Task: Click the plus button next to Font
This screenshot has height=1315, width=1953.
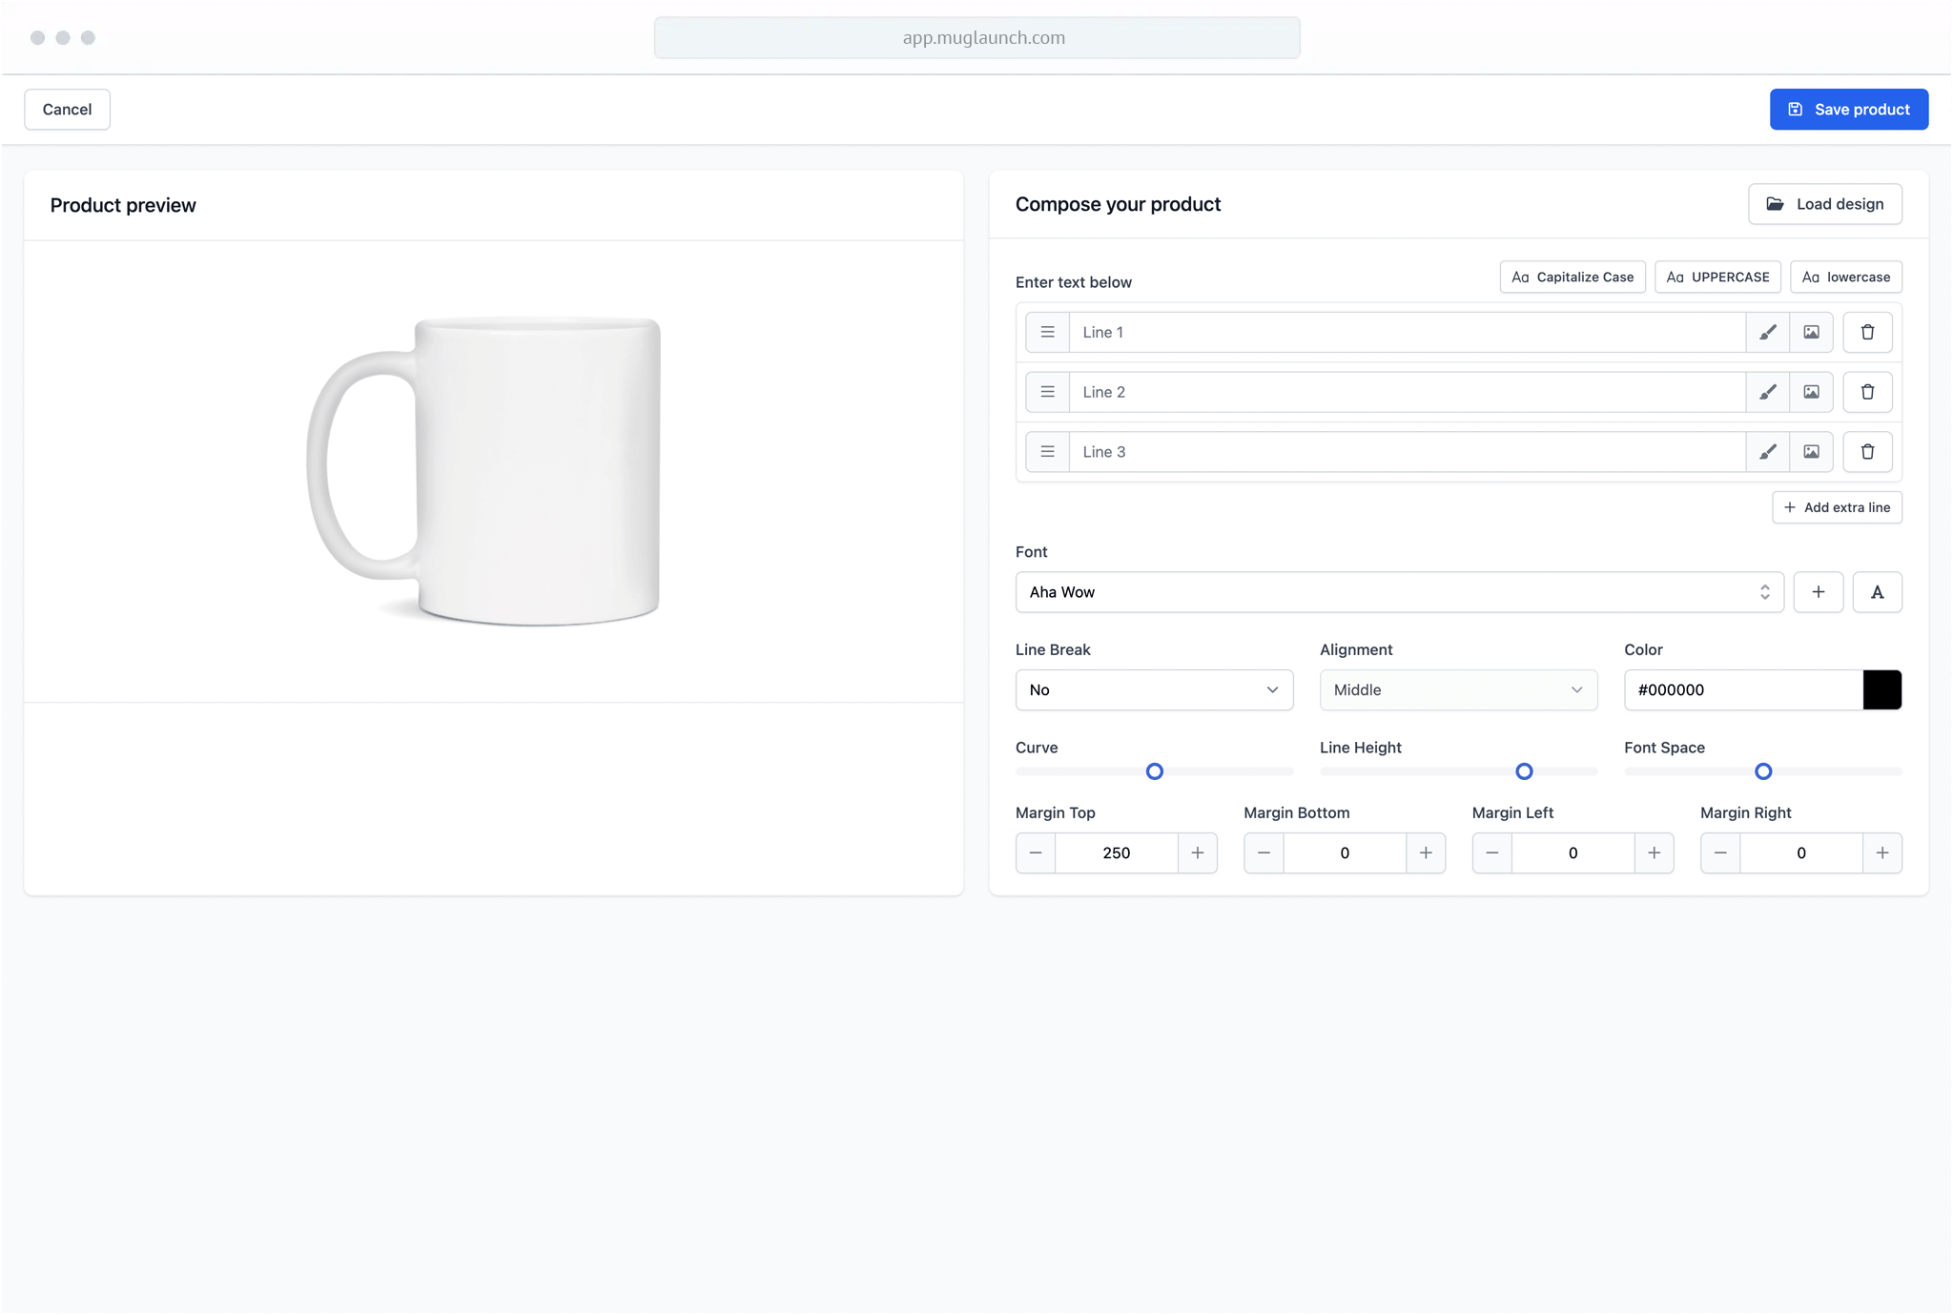Action: point(1819,592)
